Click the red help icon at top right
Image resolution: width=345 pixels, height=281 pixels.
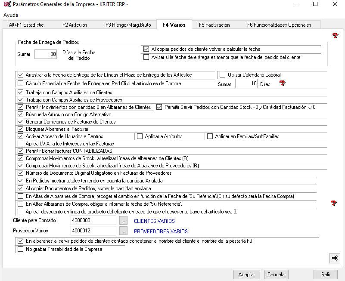click(x=335, y=36)
